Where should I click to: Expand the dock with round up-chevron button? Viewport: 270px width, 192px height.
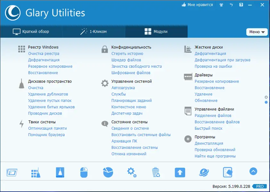click(253, 171)
